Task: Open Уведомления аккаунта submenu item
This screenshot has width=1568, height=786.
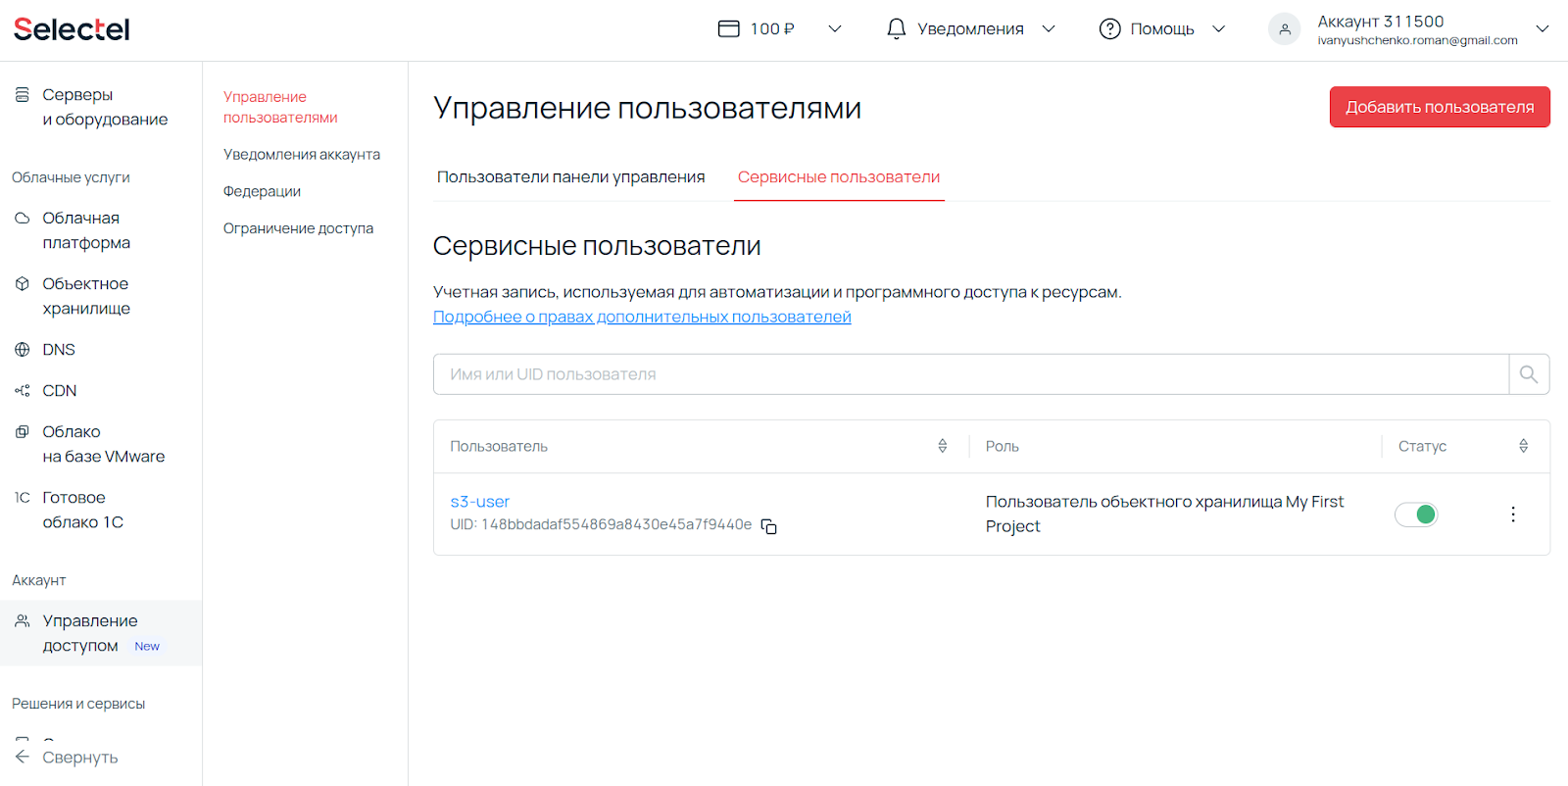Action: (x=302, y=155)
